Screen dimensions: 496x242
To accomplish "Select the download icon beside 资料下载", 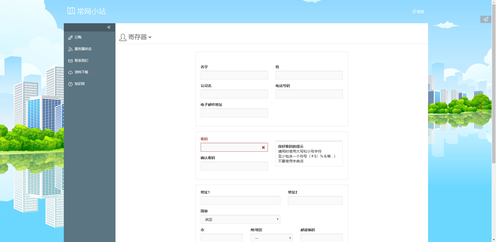I will pos(70,72).
